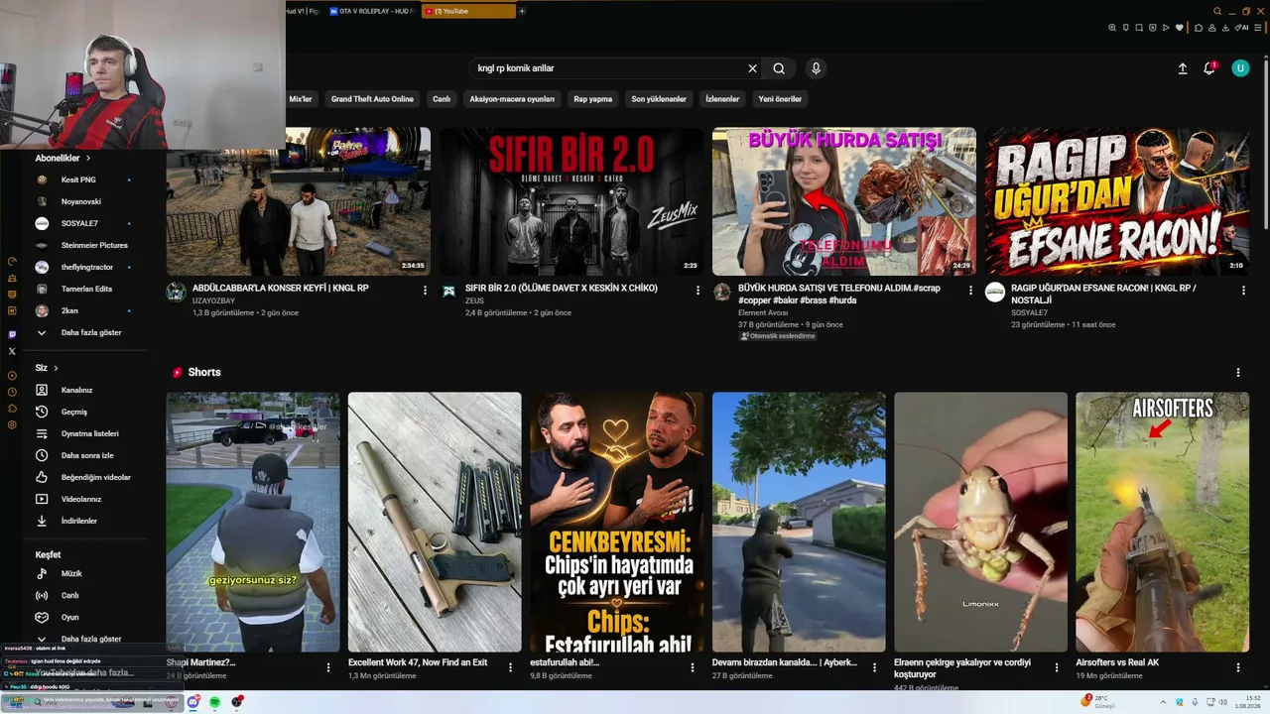1270x714 pixels.
Task: Switch to the GTA V ROLEPLAY browser tab
Action: pos(372,11)
